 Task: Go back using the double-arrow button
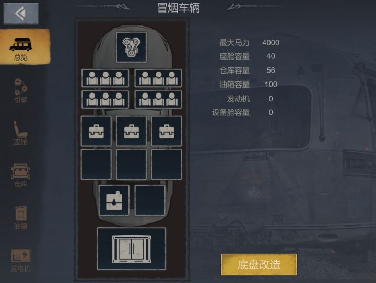[x=21, y=13]
